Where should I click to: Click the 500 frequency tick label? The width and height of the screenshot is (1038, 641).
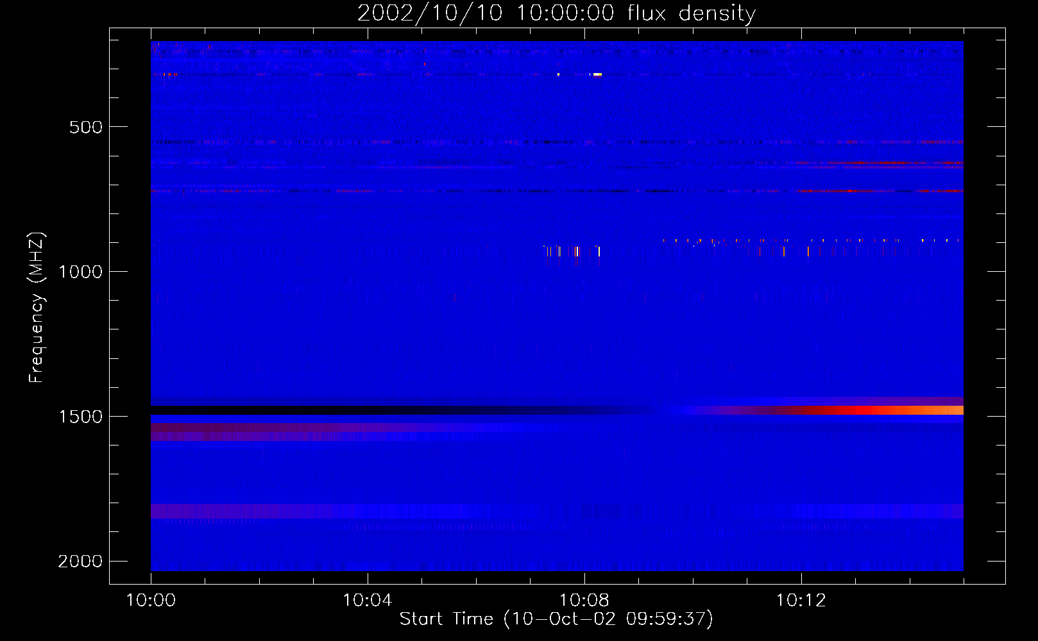tap(86, 127)
